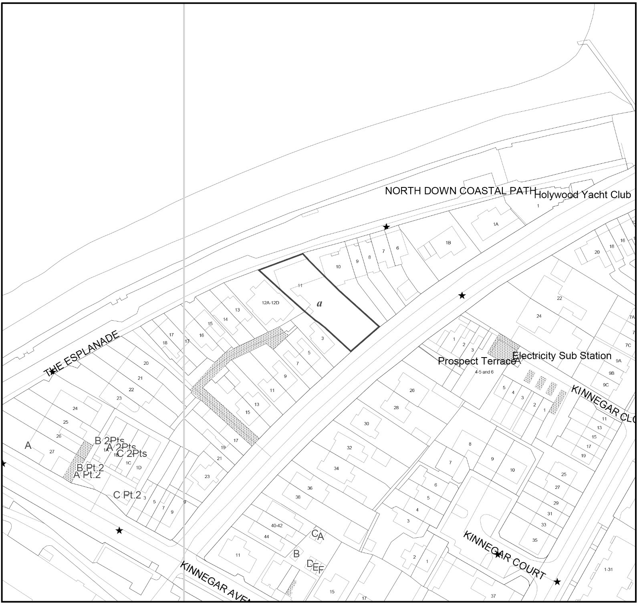Click the italic 'a' in the outlined plot

coord(319,303)
